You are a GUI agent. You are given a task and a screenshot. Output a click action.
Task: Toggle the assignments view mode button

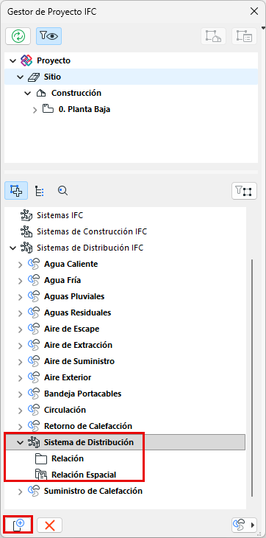click(x=16, y=191)
